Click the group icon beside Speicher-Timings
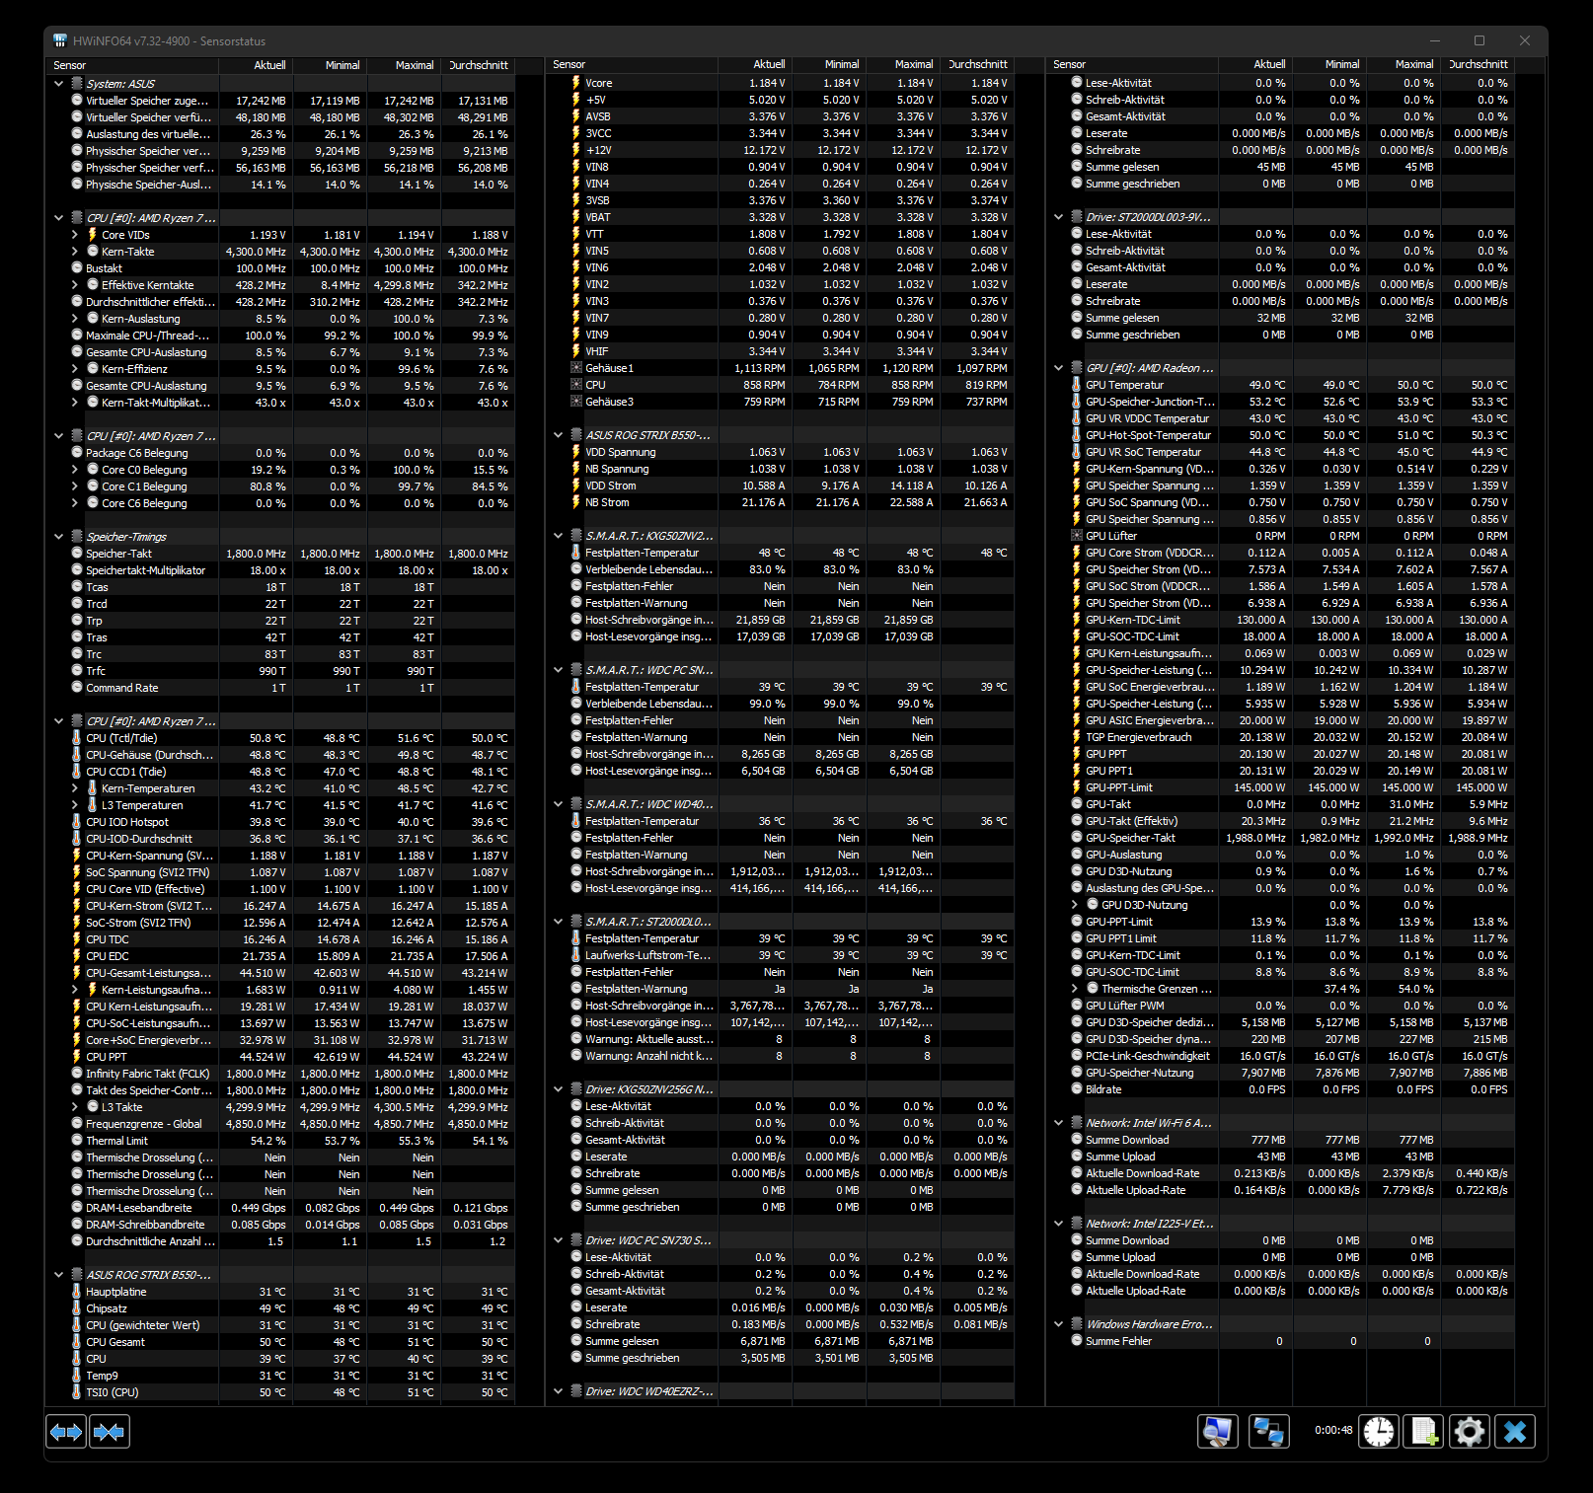The width and height of the screenshot is (1593, 1493). (77, 537)
